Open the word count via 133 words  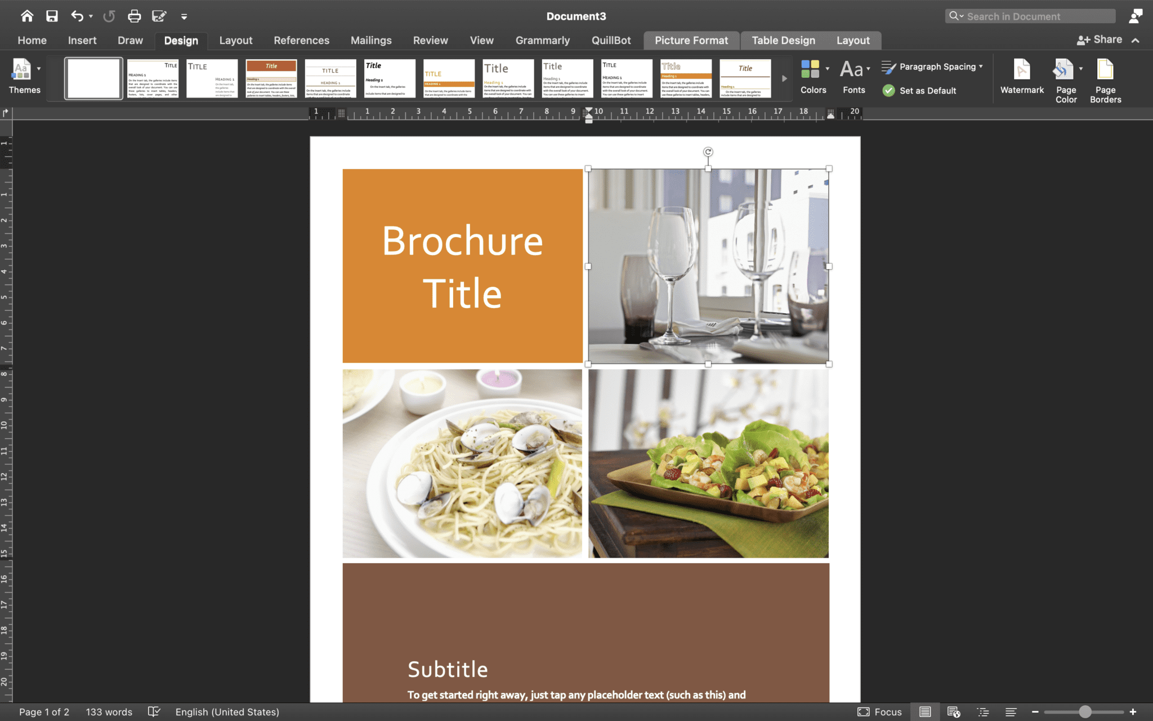pyautogui.click(x=109, y=711)
